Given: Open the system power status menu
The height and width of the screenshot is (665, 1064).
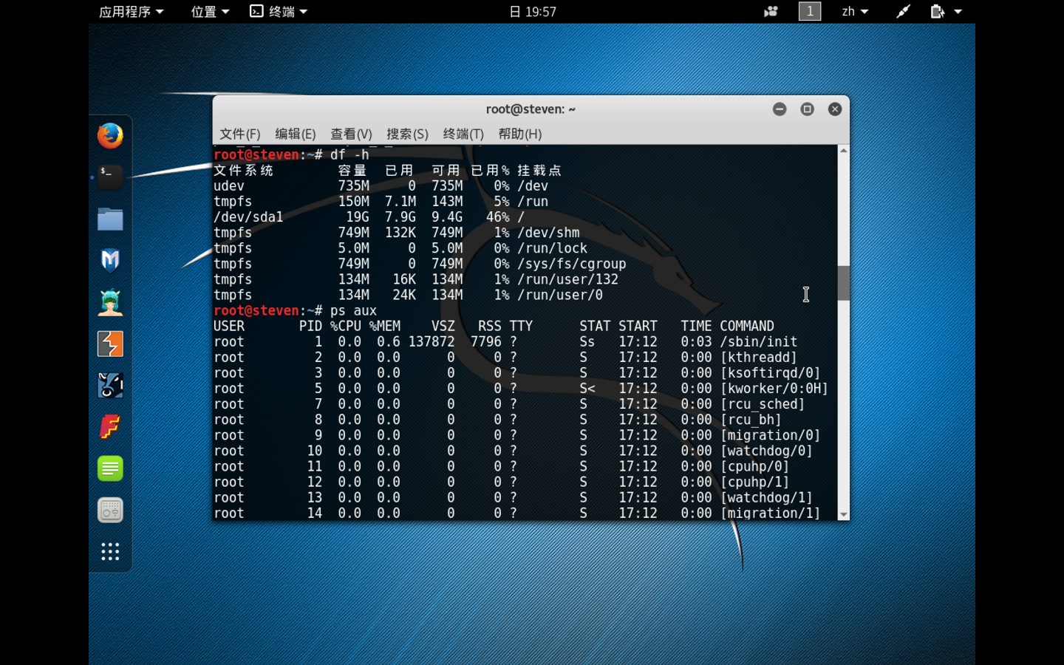Looking at the screenshot, I should tap(945, 11).
